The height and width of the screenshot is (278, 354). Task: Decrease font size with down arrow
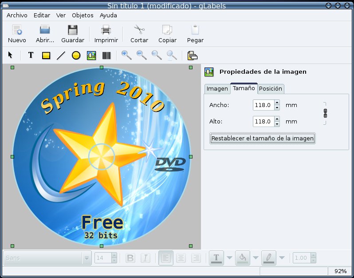click(x=114, y=261)
